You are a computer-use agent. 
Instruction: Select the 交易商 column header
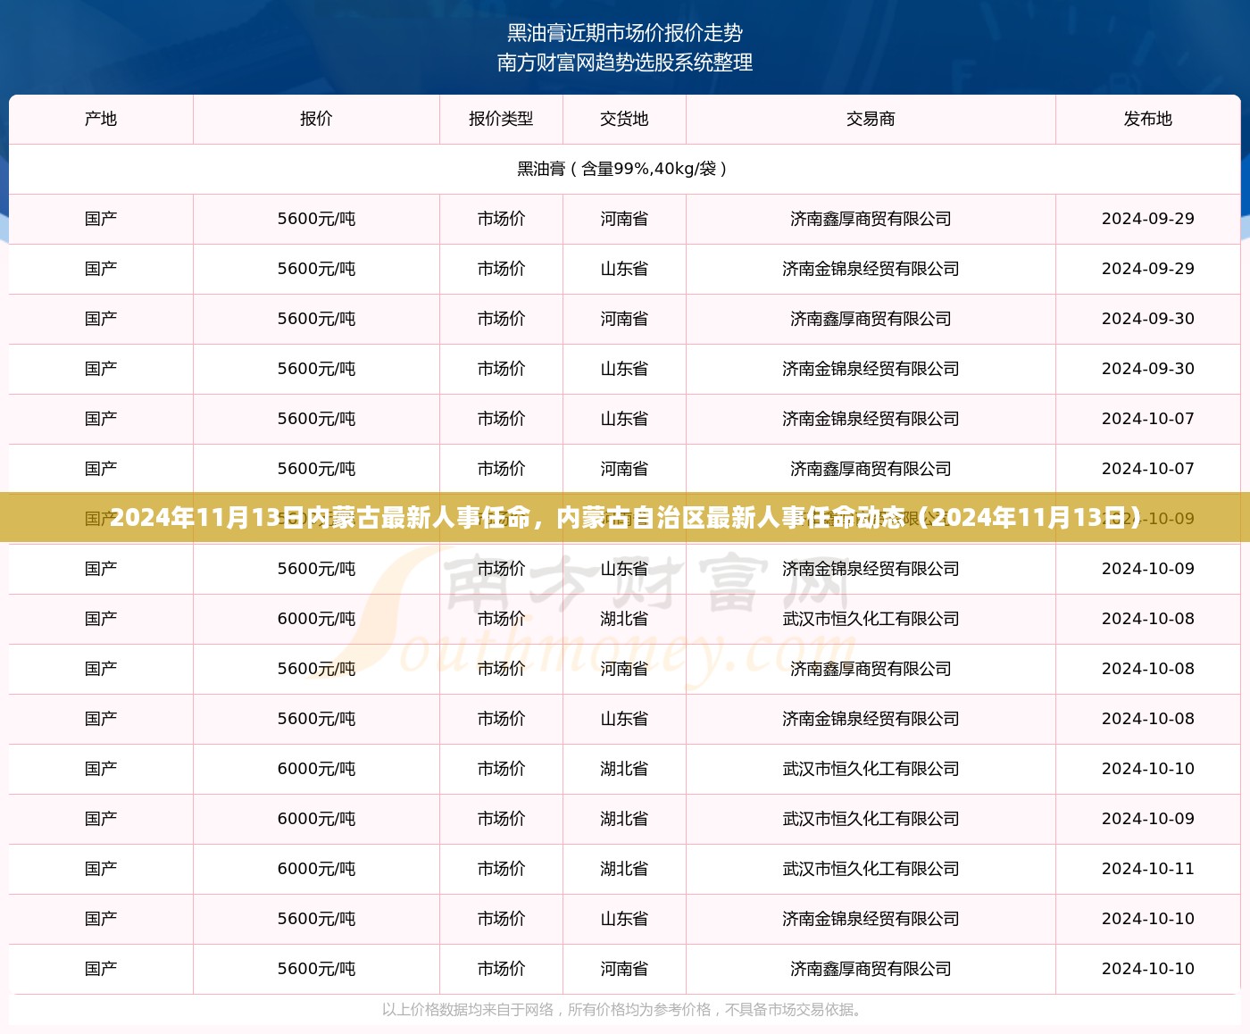(871, 119)
